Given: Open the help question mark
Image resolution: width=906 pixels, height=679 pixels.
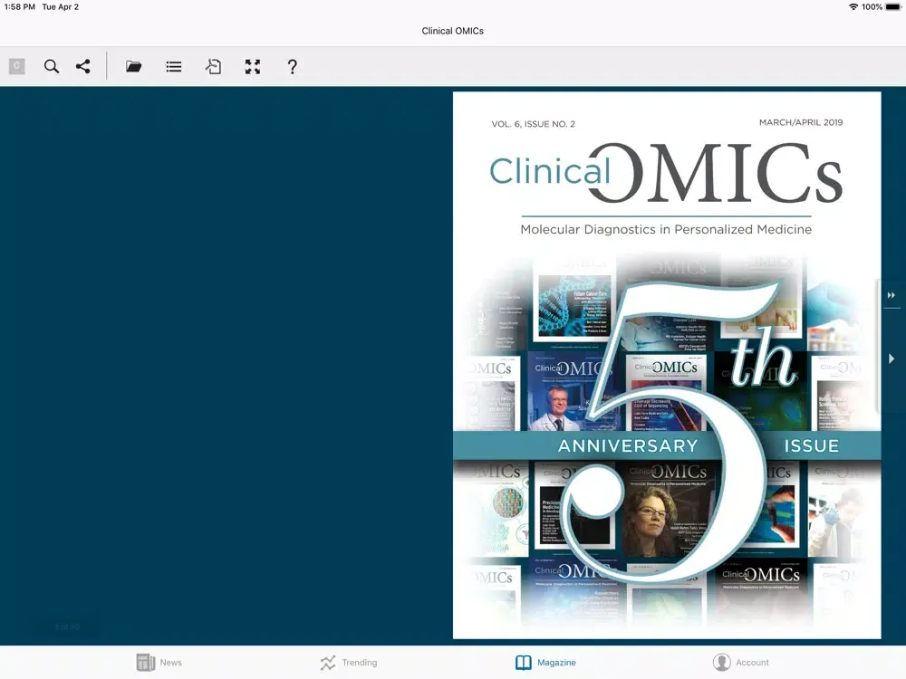Looking at the screenshot, I should click(x=293, y=66).
